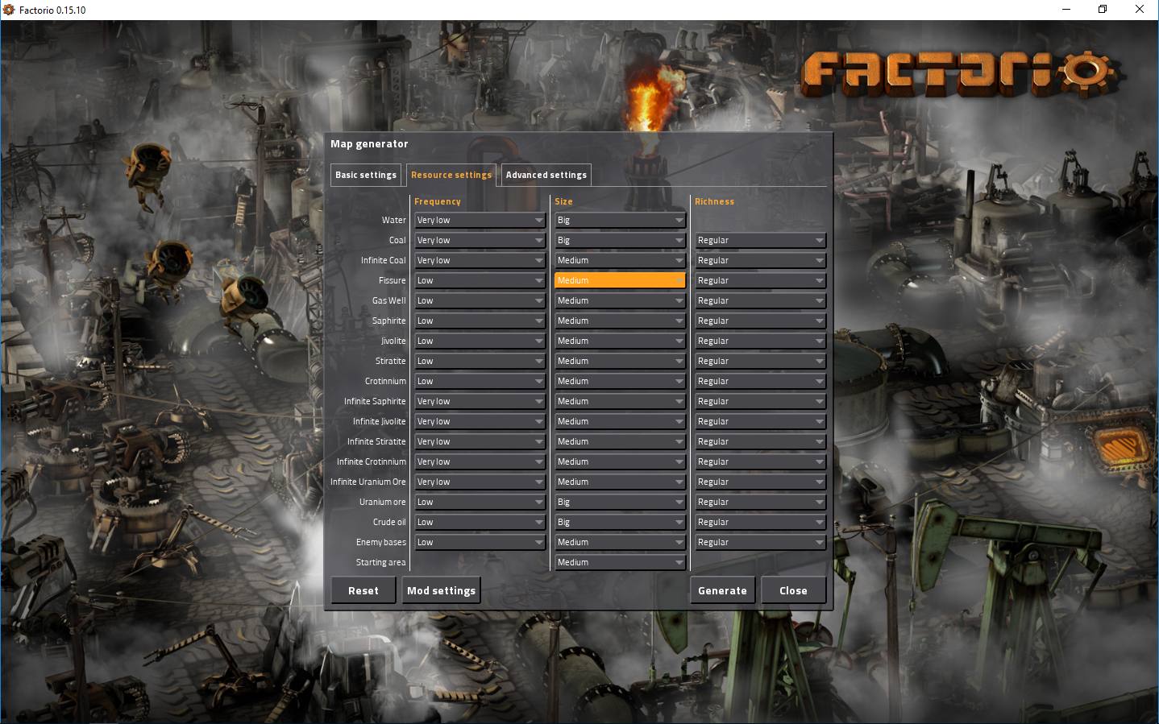Expand the Jivolite richness dropdown
This screenshot has height=724, width=1159.
(761, 341)
